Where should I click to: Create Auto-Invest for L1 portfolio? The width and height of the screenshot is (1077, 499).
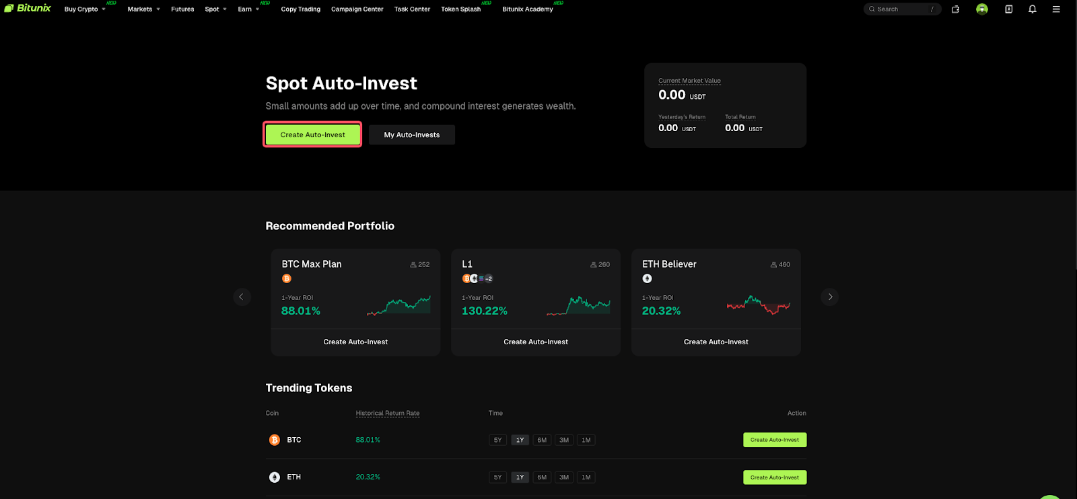[x=536, y=342]
